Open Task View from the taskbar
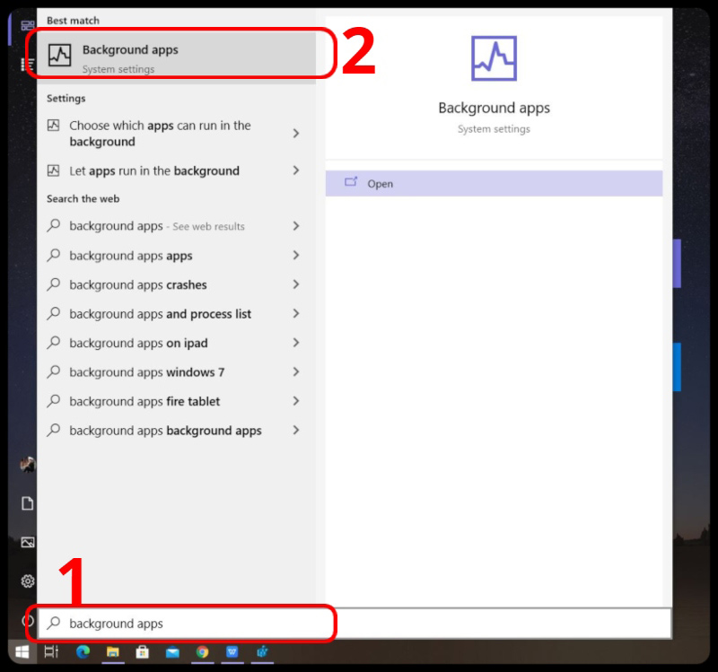 point(52,651)
